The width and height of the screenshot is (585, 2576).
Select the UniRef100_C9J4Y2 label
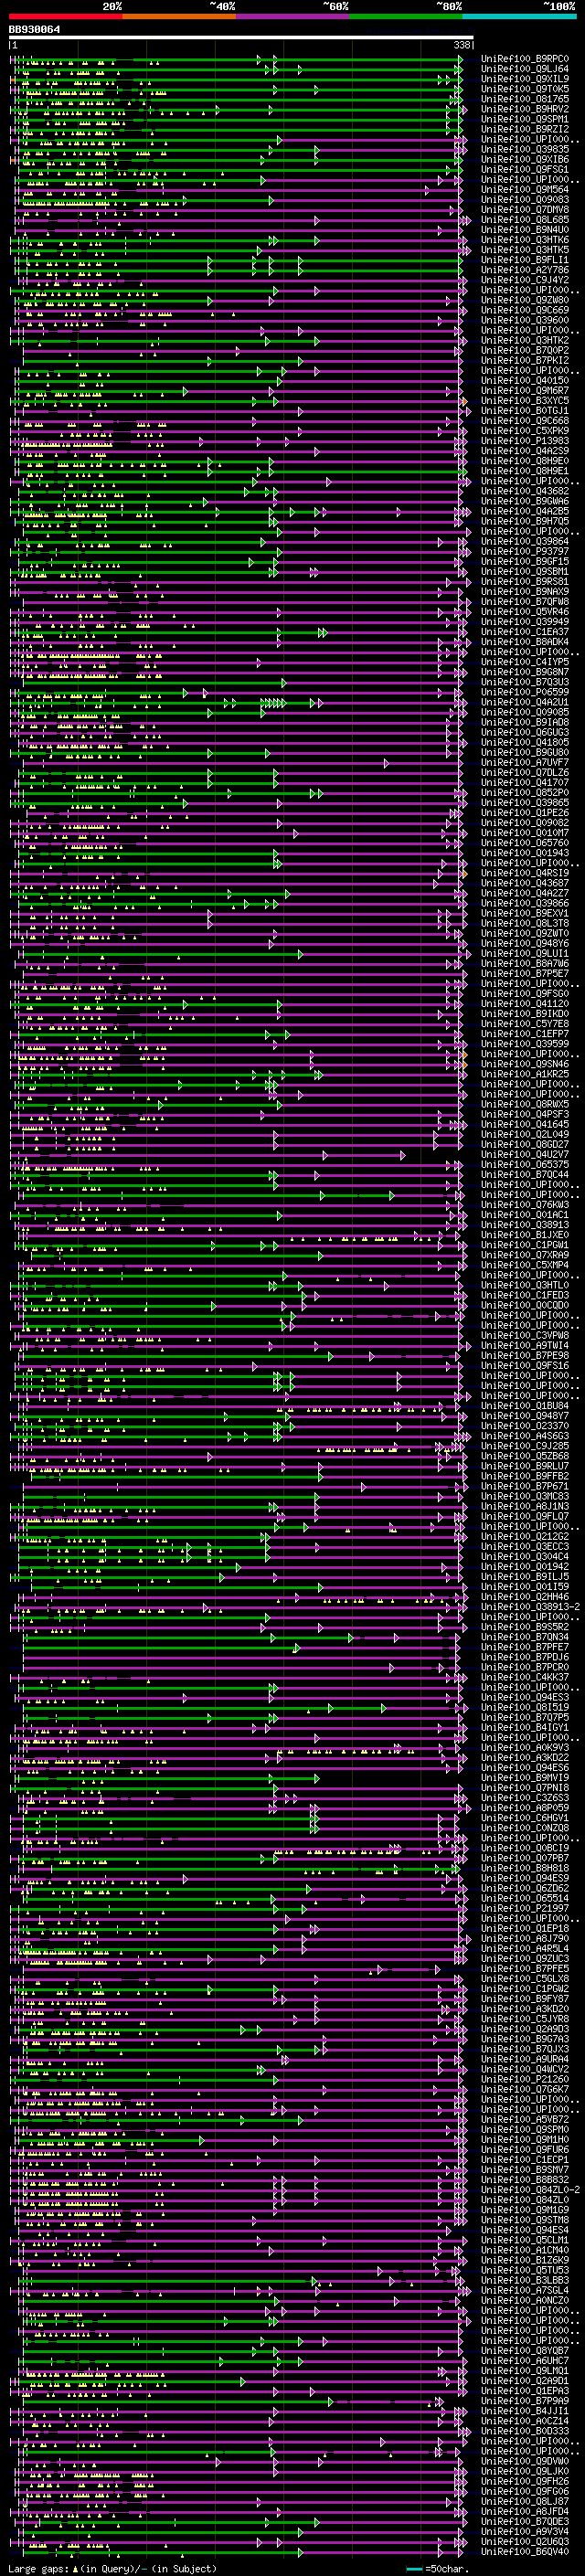525,280
